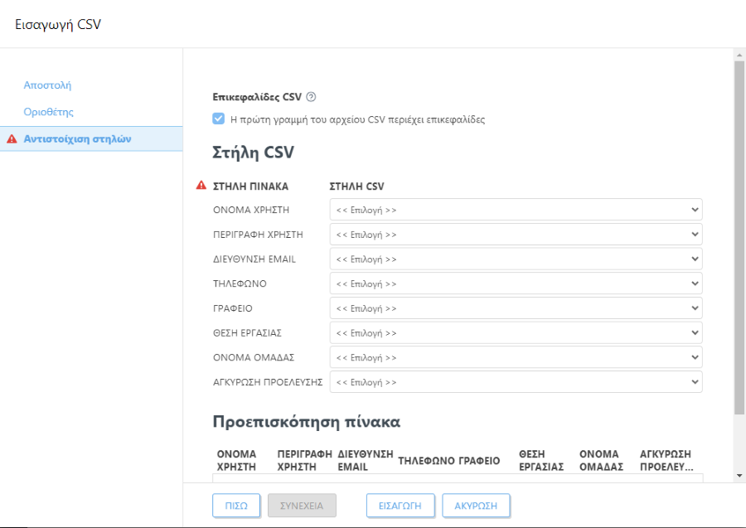Click the ΠΙΣΩ button
This screenshot has width=746, height=528.
tap(236, 505)
